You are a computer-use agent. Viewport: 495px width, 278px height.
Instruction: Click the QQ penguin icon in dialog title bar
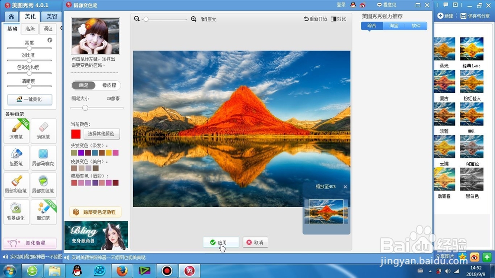(353, 5)
